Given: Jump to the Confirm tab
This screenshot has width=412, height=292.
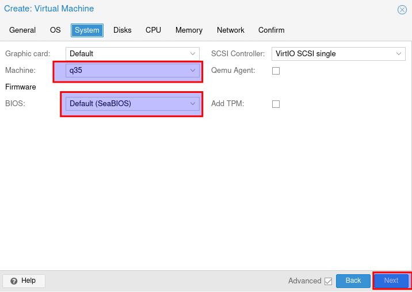Looking at the screenshot, I should click(x=271, y=30).
